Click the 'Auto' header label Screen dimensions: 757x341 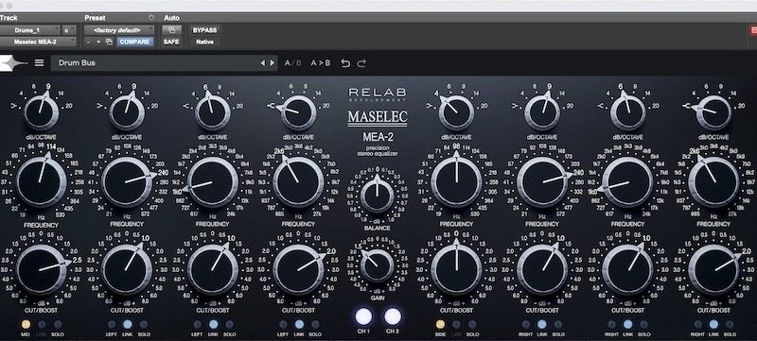[x=171, y=18]
